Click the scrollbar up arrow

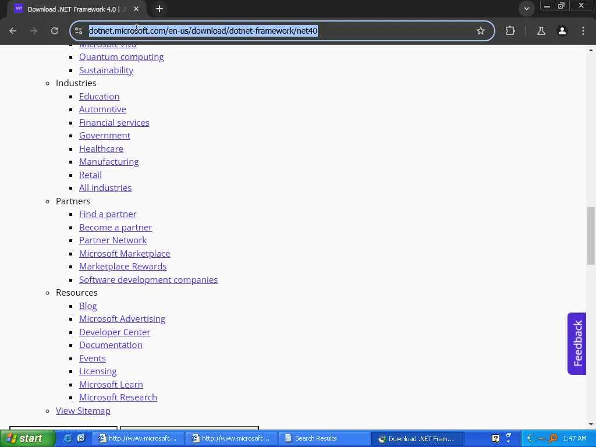pos(591,50)
